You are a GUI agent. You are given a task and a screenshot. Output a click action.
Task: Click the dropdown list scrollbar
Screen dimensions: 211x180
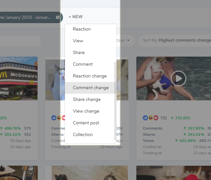tap(115, 101)
